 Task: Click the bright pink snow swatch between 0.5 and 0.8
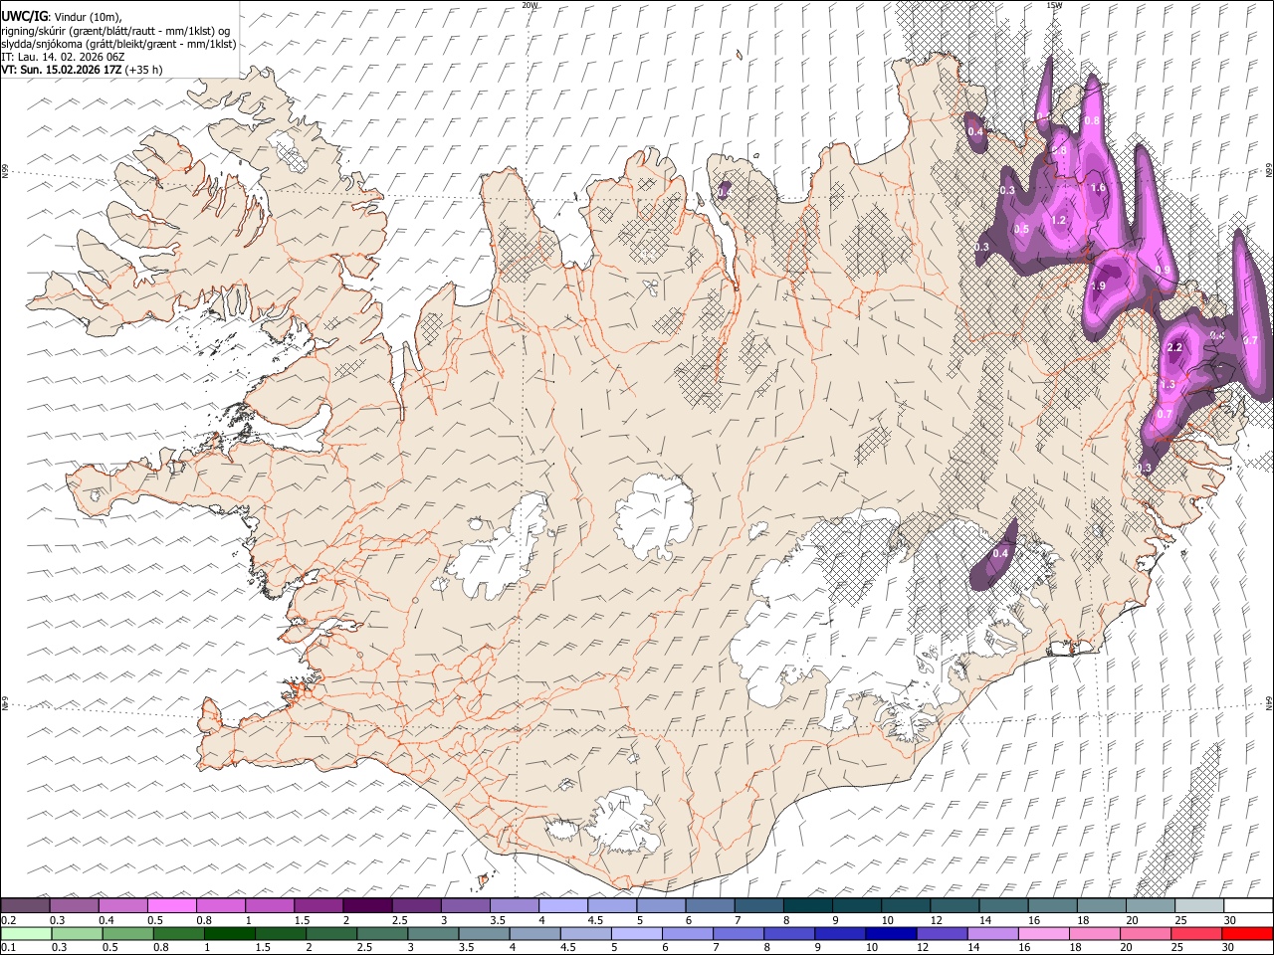172,905
